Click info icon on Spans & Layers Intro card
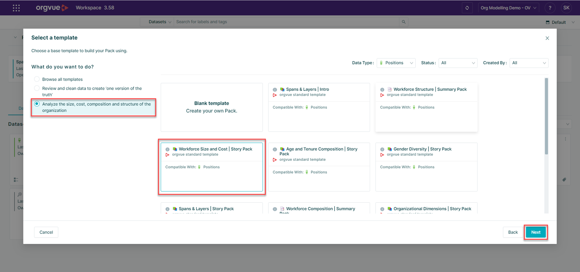Image resolution: width=580 pixels, height=272 pixels. (x=275, y=90)
